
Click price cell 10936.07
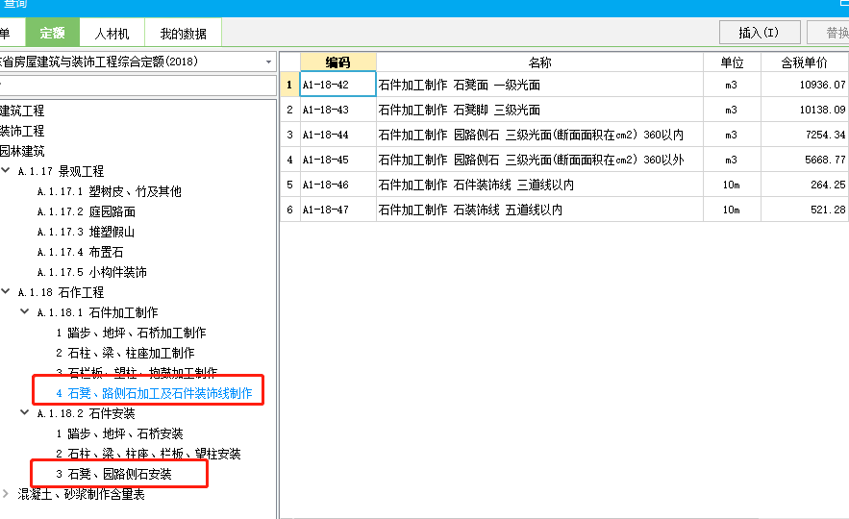(x=805, y=85)
